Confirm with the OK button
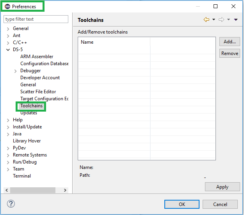Image resolution: width=244 pixels, height=215 pixels. [x=182, y=204]
